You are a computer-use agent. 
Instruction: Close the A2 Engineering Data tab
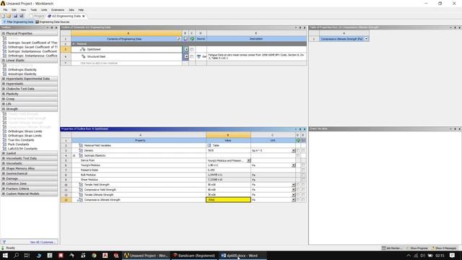[x=84, y=16]
